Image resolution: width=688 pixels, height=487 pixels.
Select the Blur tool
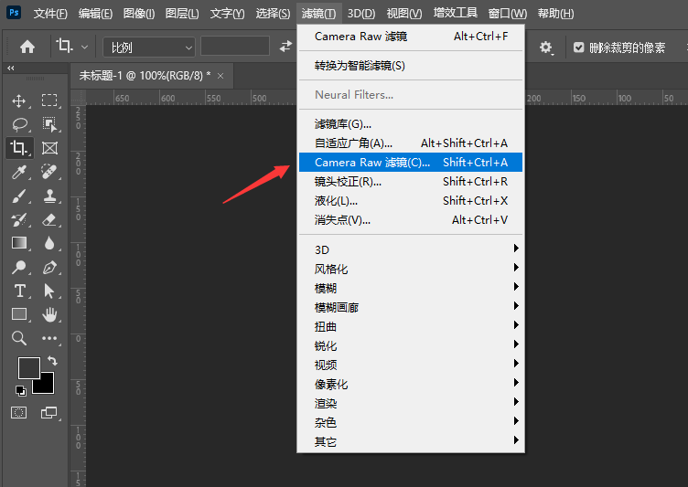pyautogui.click(x=49, y=243)
